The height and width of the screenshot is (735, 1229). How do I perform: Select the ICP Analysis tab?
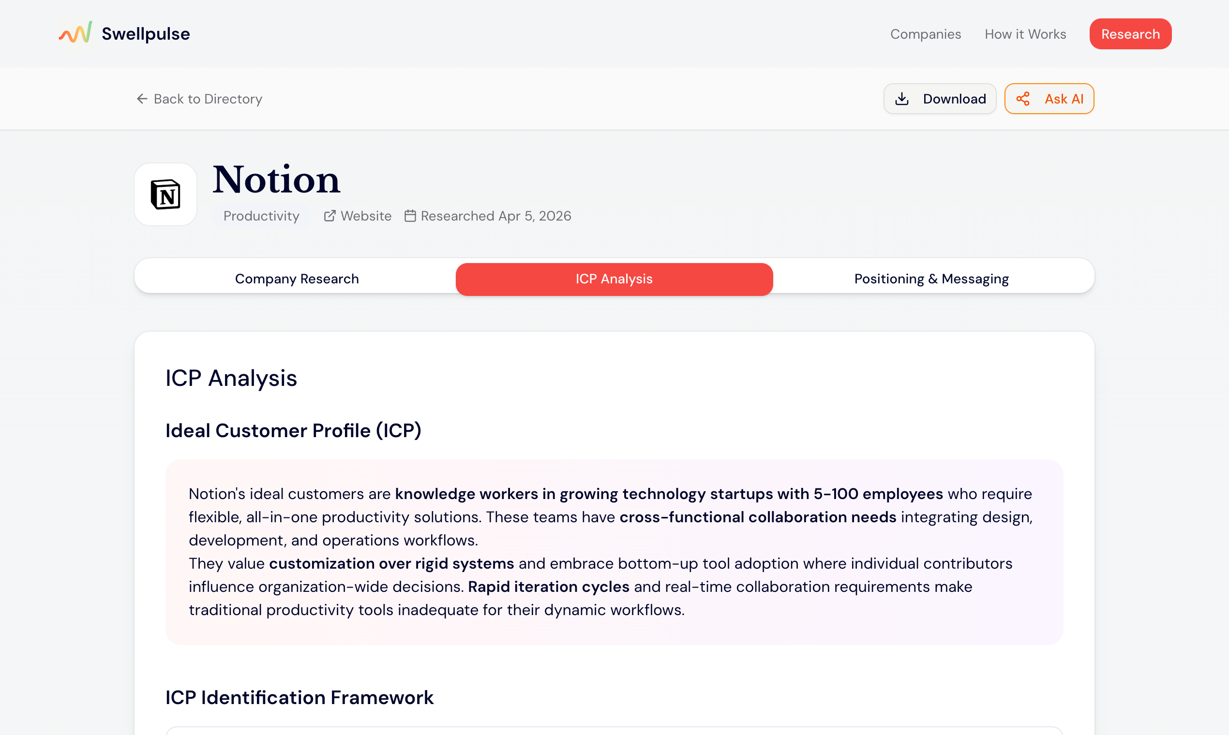[614, 279]
